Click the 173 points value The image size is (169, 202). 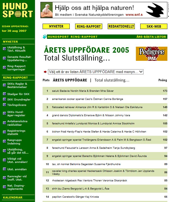tap(165, 91)
